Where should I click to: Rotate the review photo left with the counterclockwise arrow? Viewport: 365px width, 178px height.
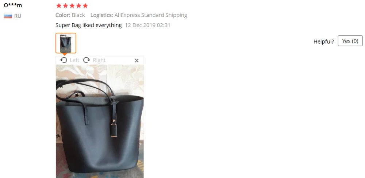[64, 60]
